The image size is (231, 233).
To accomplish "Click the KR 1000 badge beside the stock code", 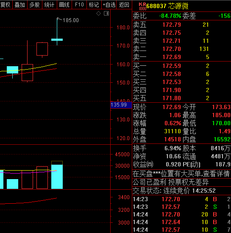I will tap(142, 6).
